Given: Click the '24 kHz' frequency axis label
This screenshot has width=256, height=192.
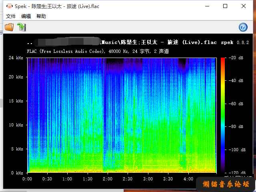Looking at the screenshot, I should click(x=16, y=58).
